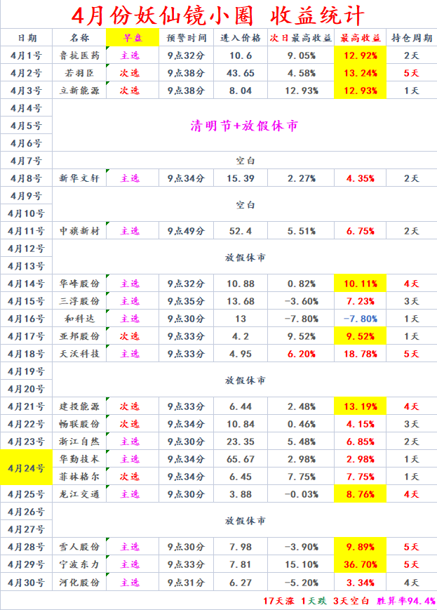This screenshot has width=437, height=610.
Task: Click entry price 23.35
Action: click(241, 442)
